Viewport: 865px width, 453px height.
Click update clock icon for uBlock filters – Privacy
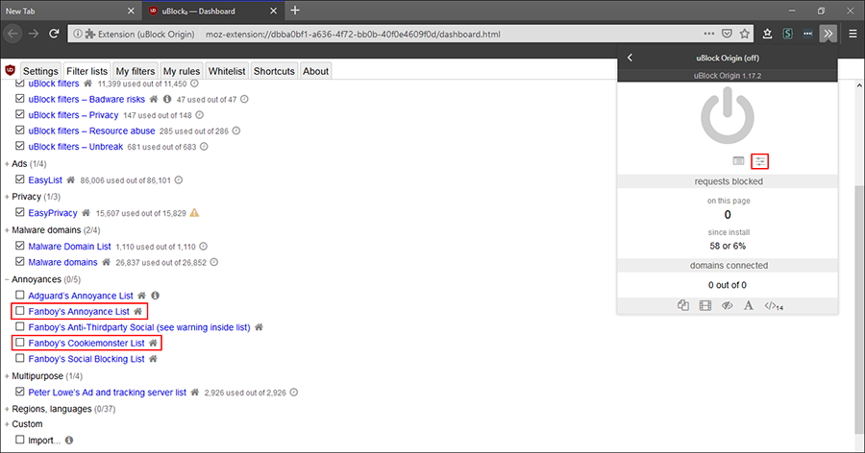coord(200,115)
